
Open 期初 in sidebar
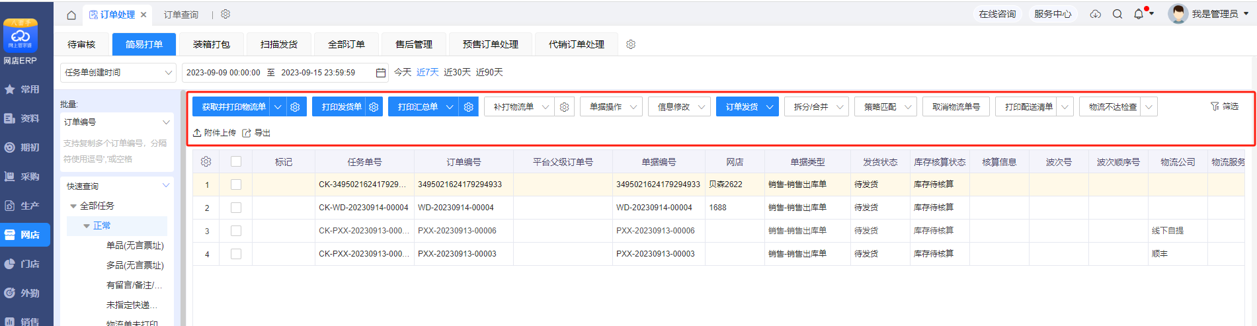coord(22,147)
